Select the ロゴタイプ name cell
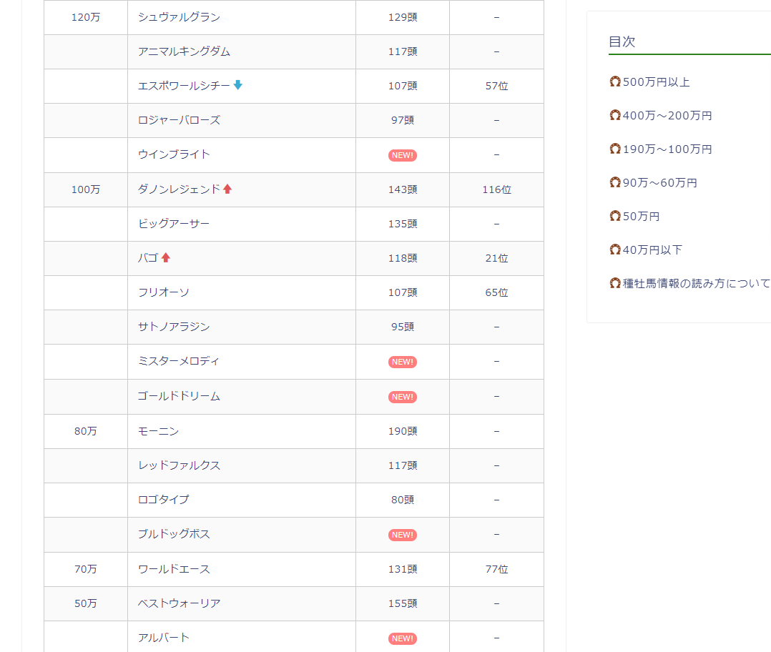The image size is (771, 652). pyautogui.click(x=164, y=500)
